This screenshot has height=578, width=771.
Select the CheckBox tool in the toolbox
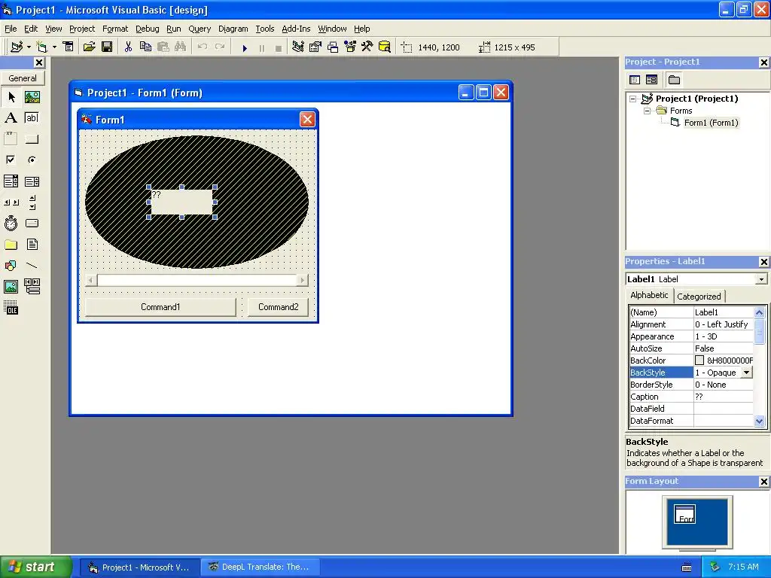click(11, 160)
